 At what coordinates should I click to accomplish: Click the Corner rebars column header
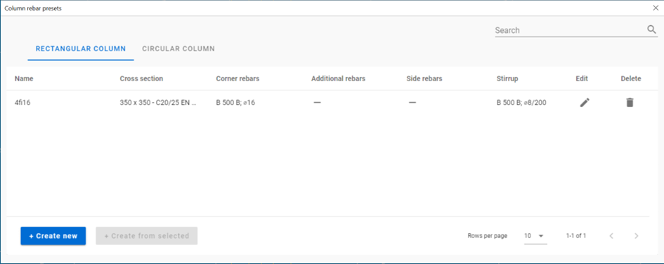pos(237,78)
